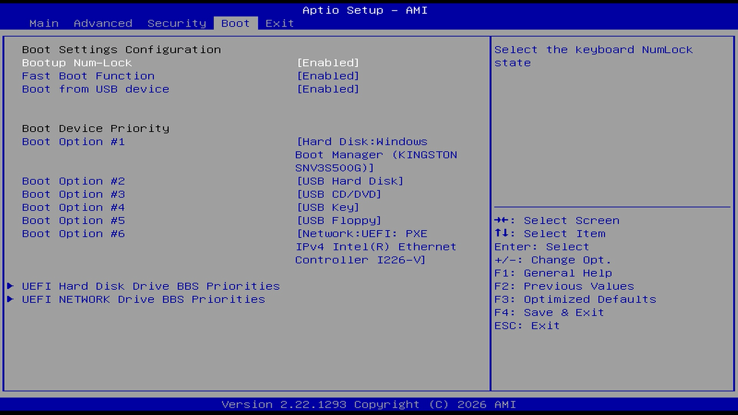Click the +/-: Change Opt. hint
This screenshot has height=415, width=738.
click(553, 260)
